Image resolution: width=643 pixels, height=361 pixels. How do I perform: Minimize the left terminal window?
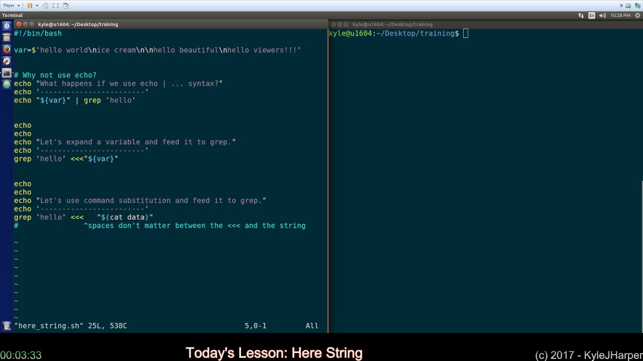coord(26,24)
